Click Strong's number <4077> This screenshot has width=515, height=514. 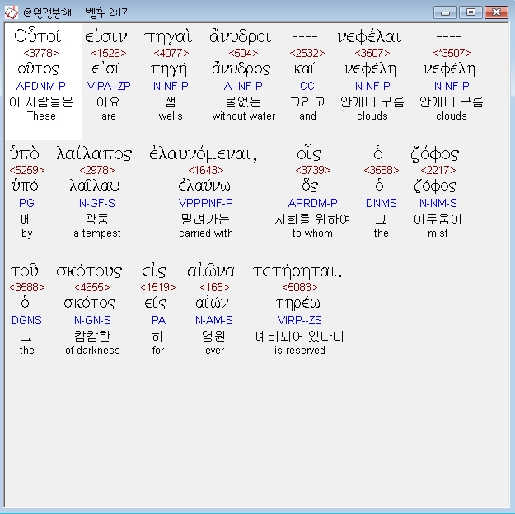tap(171, 53)
